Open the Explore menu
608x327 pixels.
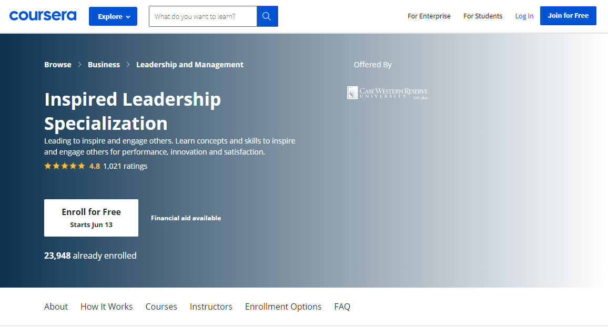click(113, 16)
